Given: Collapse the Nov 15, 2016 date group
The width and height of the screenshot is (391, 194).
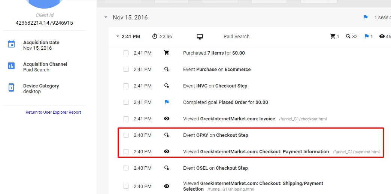Looking at the screenshot, I should point(106,18).
